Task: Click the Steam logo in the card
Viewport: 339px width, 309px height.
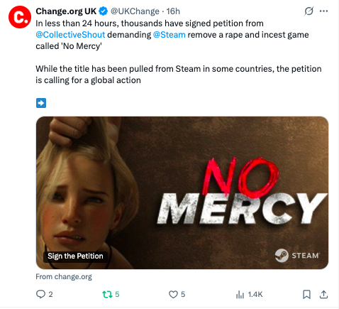Action: pyautogui.click(x=297, y=256)
